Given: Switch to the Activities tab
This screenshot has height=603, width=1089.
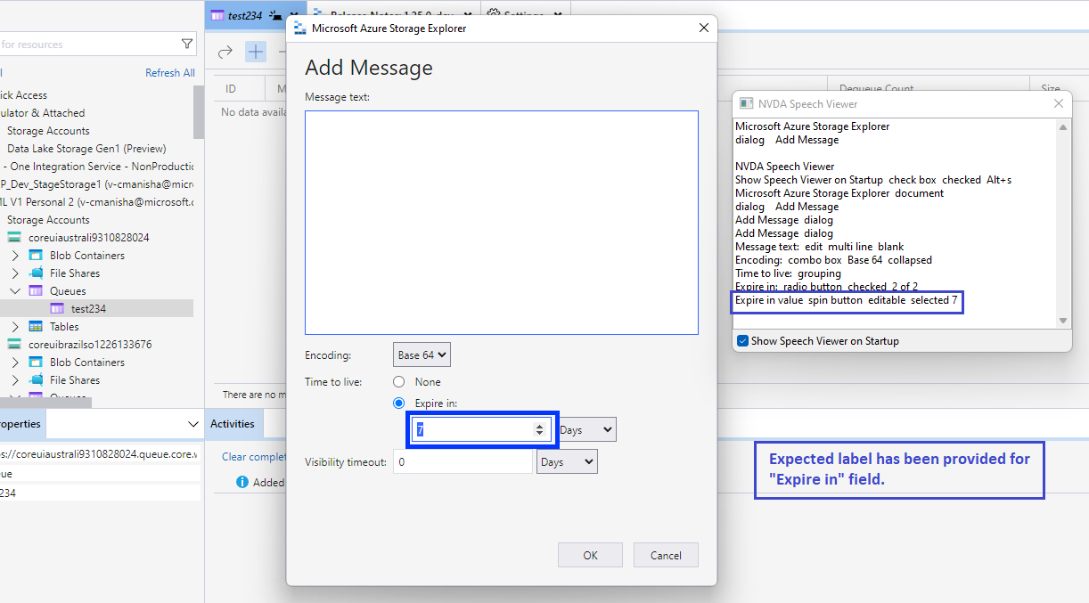Looking at the screenshot, I should coord(233,423).
